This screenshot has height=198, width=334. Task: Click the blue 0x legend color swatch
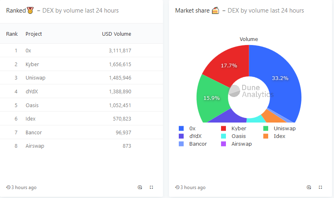point(181,128)
